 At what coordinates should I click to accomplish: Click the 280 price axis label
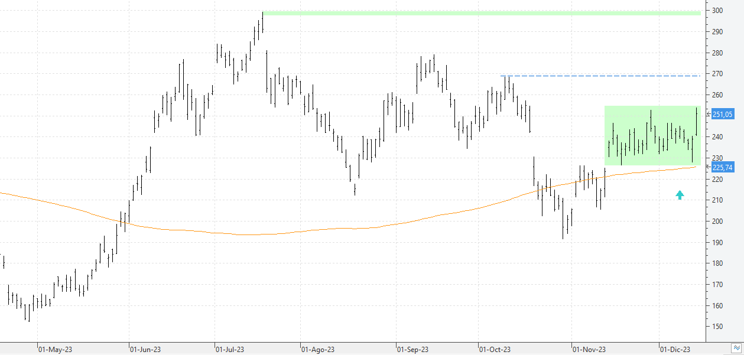pos(717,53)
